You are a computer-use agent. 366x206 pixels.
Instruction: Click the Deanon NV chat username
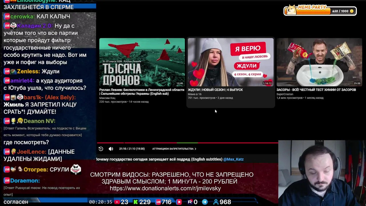[x=39, y=121]
